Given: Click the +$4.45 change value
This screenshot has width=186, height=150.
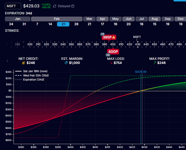Looking at the screenshot, I should (x=46, y=7).
